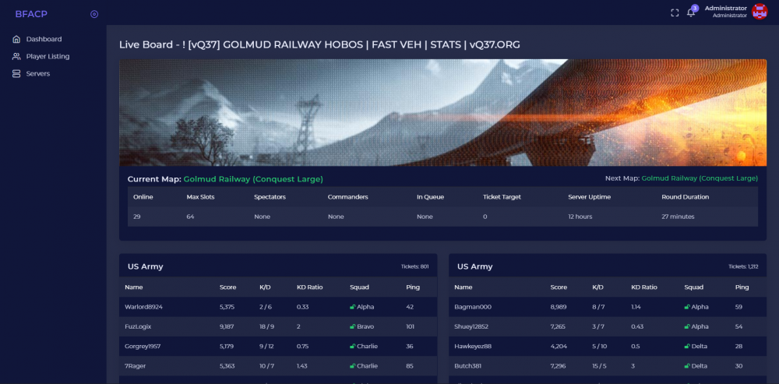Open the Administrator user menu
Image resolution: width=779 pixels, height=384 pixels.
coord(724,11)
